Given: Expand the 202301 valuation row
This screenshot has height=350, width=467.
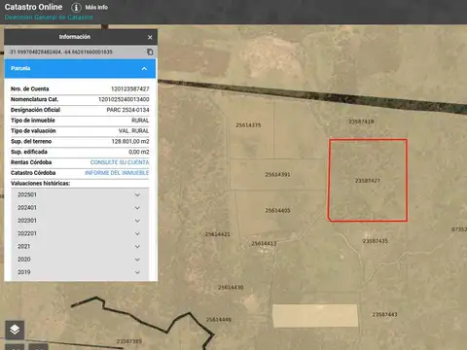Looking at the screenshot, I should coord(80,221).
